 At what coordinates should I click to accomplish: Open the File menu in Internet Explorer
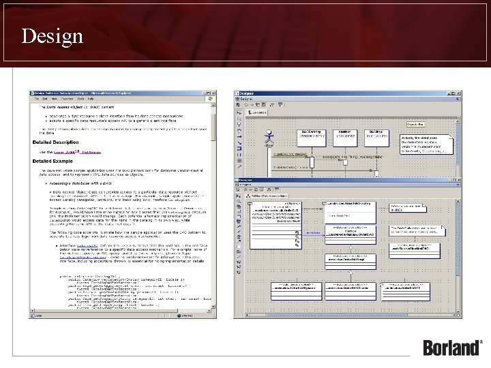(x=37, y=99)
